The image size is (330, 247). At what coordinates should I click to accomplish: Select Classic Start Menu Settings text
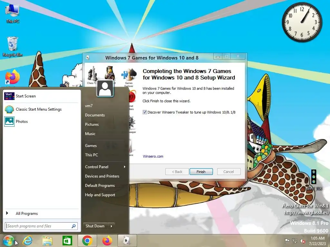coord(39,109)
